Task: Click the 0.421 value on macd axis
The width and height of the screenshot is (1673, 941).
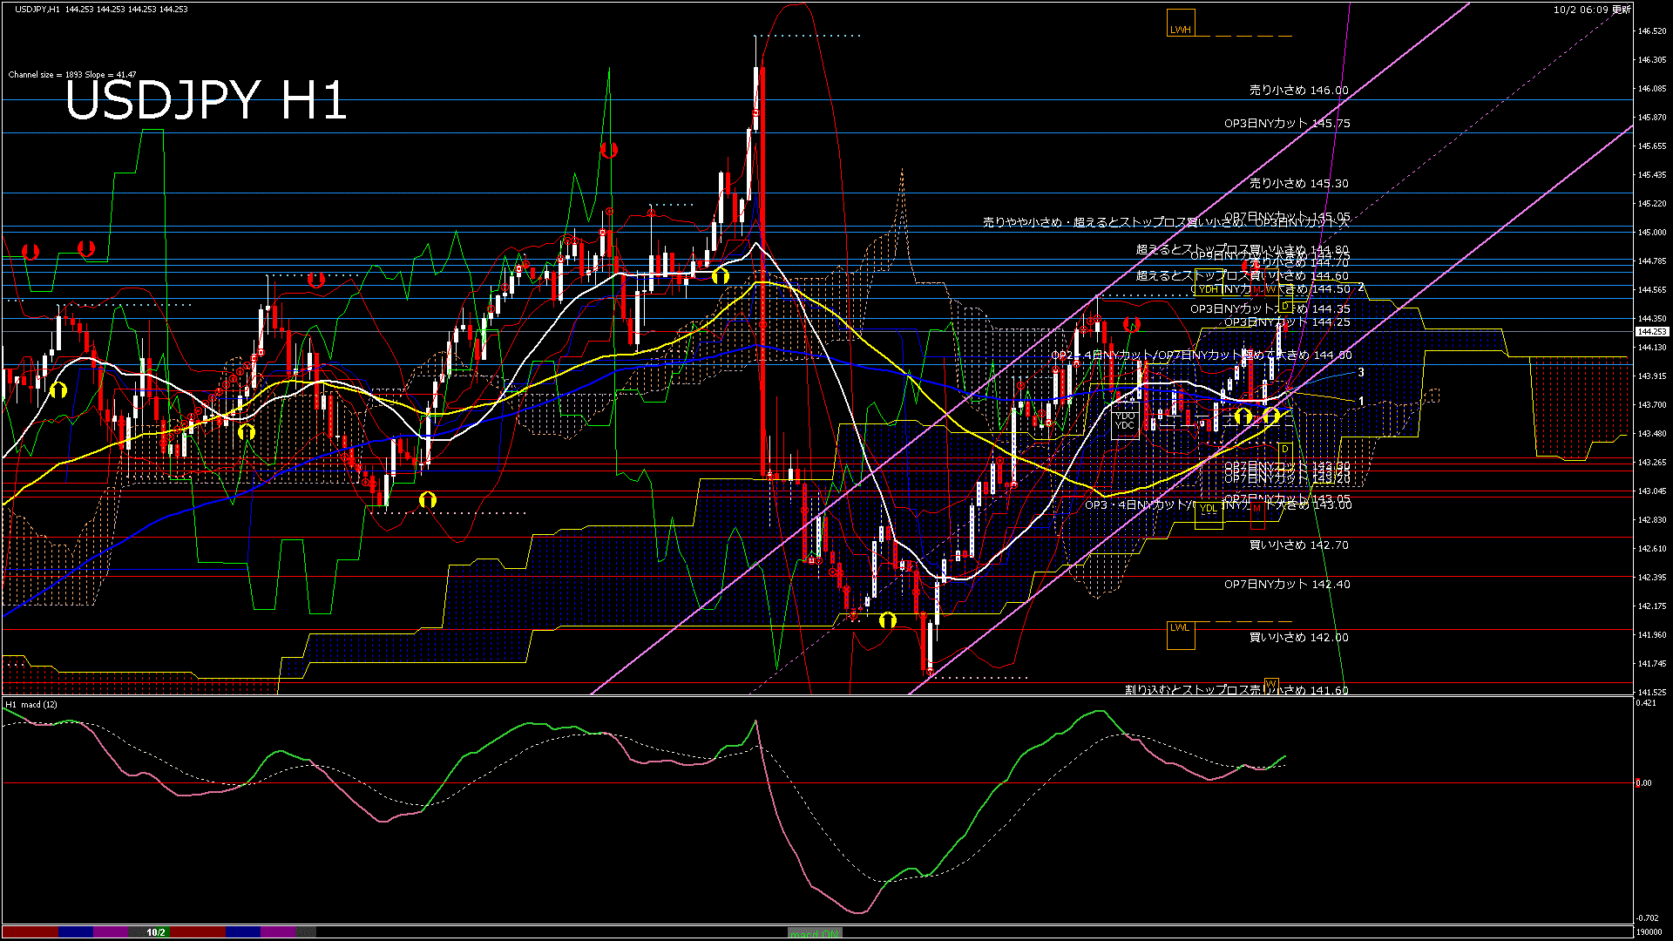Action: (1647, 703)
